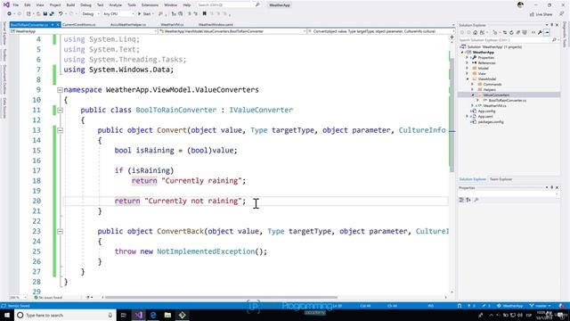Expand the Model folder in Solution Explorer
Viewport: 570px width, 321px height.
tap(467, 68)
